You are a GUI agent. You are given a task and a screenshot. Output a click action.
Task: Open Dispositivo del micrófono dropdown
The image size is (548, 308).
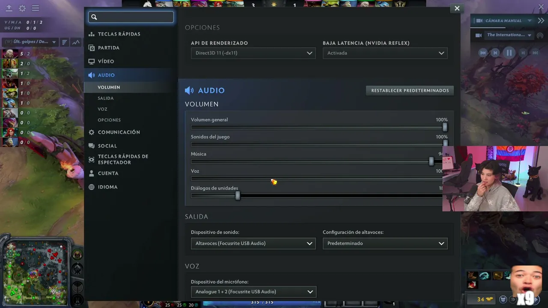(253, 292)
